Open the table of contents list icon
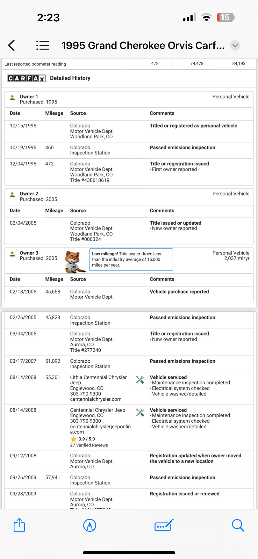Image resolution: width=258 pixels, height=559 pixels. pyautogui.click(x=43, y=45)
